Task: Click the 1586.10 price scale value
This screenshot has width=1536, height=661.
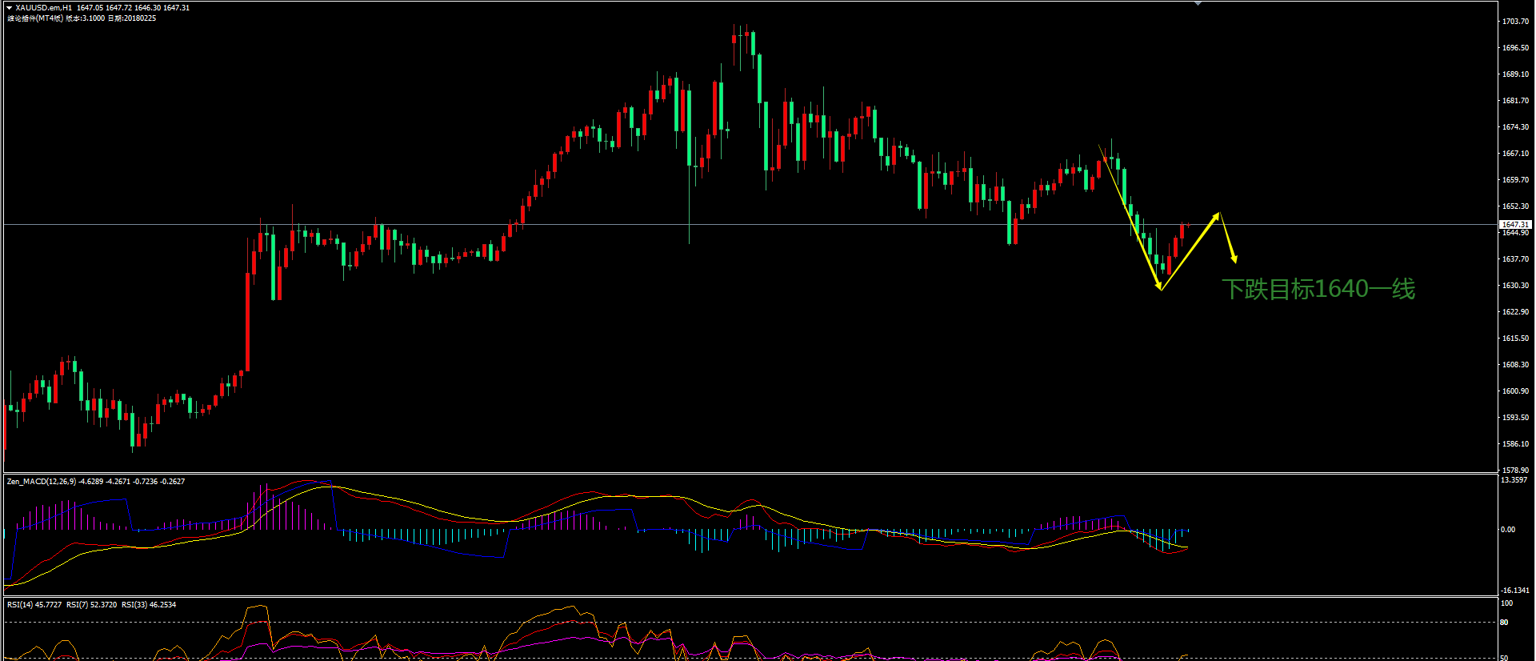Action: 1516,444
